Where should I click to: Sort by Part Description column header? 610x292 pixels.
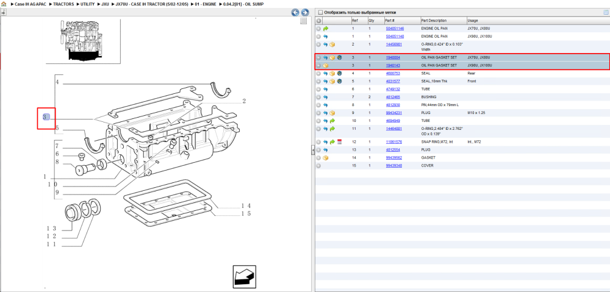click(x=434, y=21)
